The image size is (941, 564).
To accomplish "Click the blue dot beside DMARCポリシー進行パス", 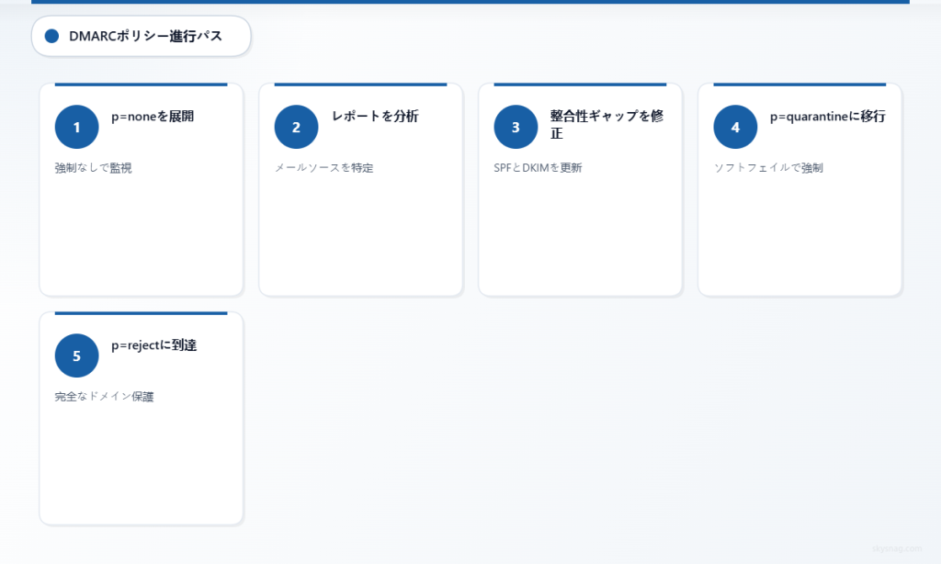I will click(x=51, y=36).
